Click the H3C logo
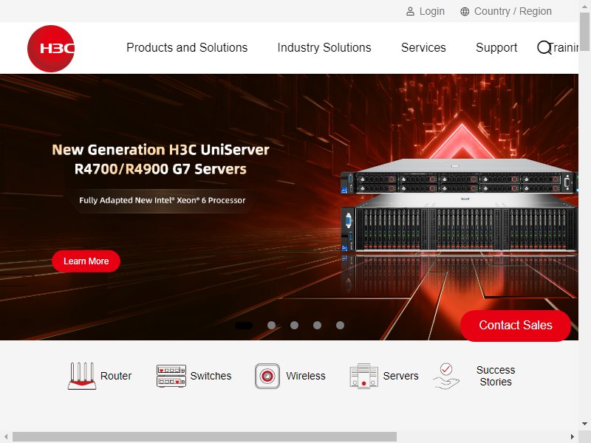Screen dimensions: 591x443 tap(51, 49)
